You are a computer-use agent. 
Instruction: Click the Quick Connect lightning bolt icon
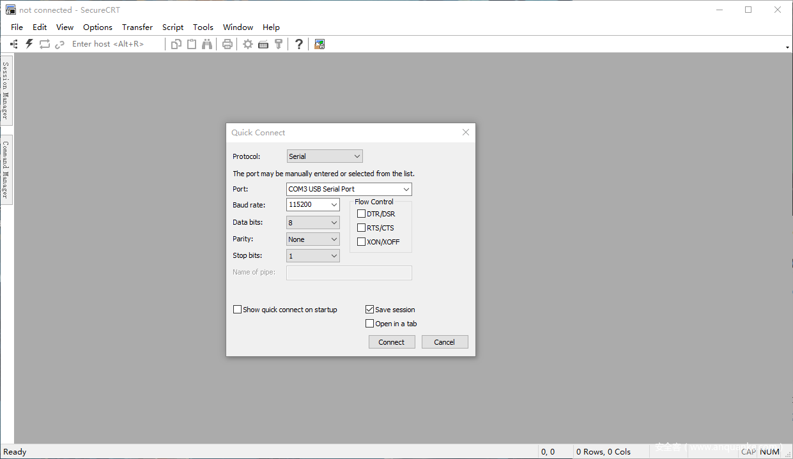(x=29, y=44)
